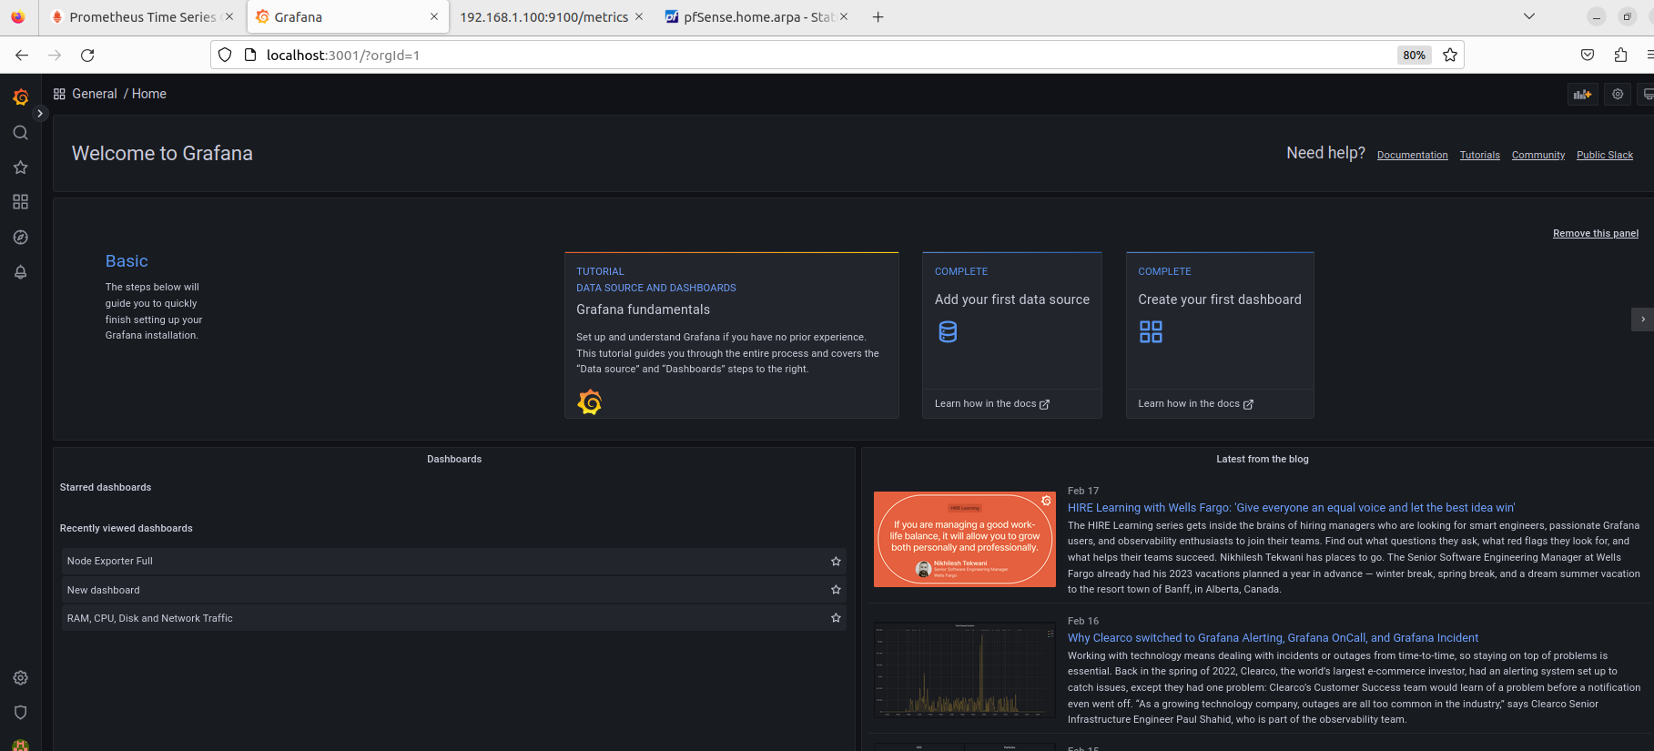The width and height of the screenshot is (1654, 751).
Task: Open the HIRE Learning with Wells Fargo blog post
Action: point(1291,508)
